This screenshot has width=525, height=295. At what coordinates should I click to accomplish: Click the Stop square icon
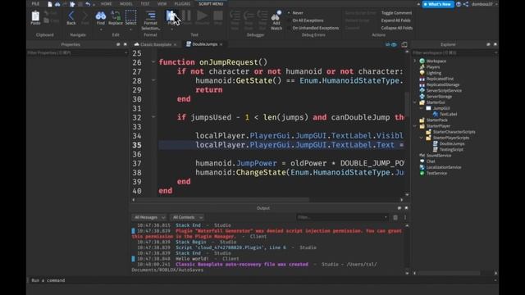(218, 16)
